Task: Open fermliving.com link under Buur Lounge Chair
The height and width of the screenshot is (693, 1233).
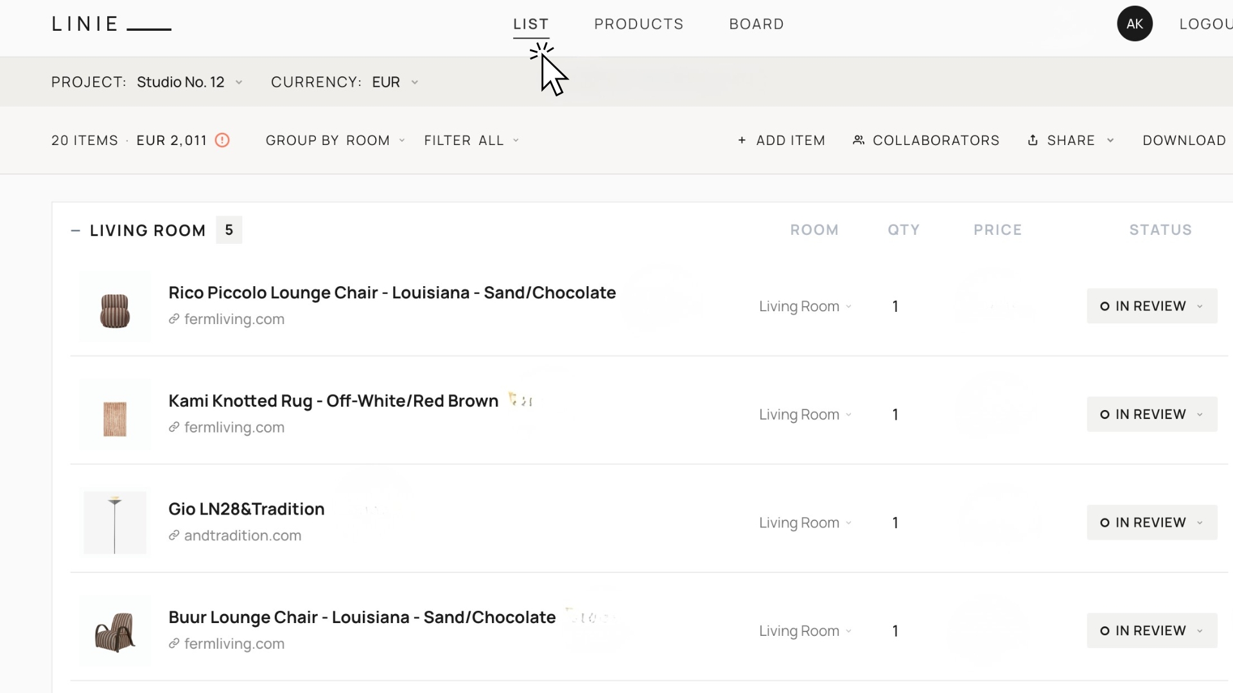Action: coord(234,644)
